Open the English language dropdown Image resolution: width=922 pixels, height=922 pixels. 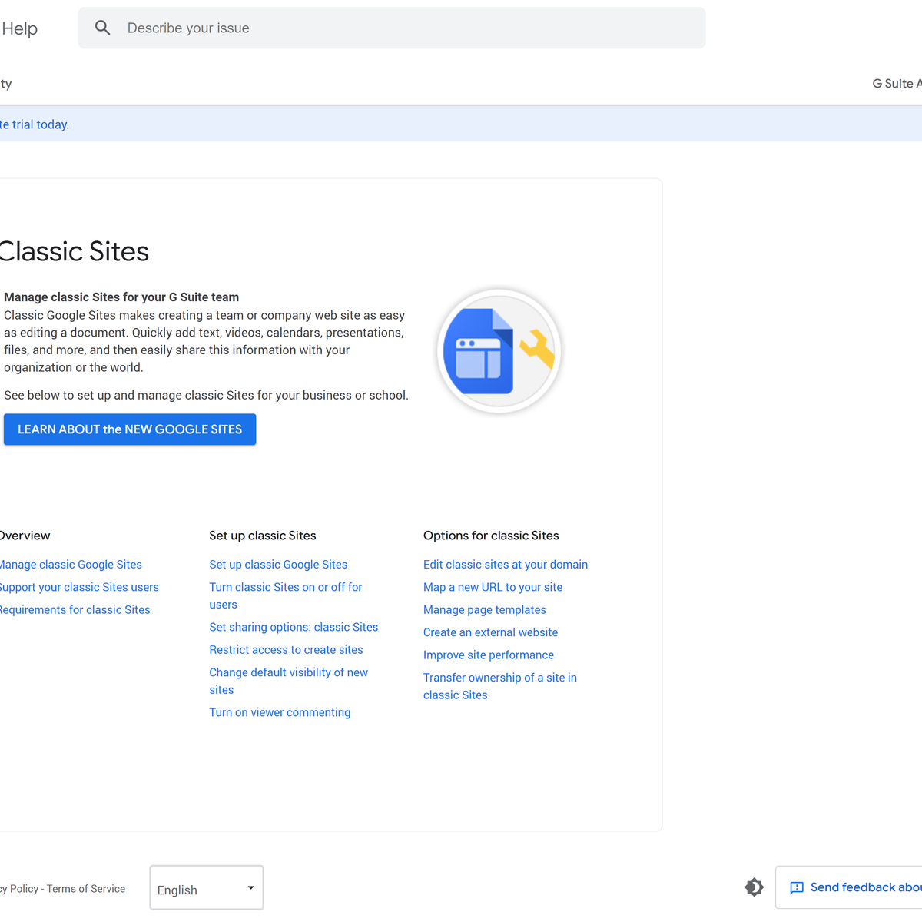click(206, 887)
